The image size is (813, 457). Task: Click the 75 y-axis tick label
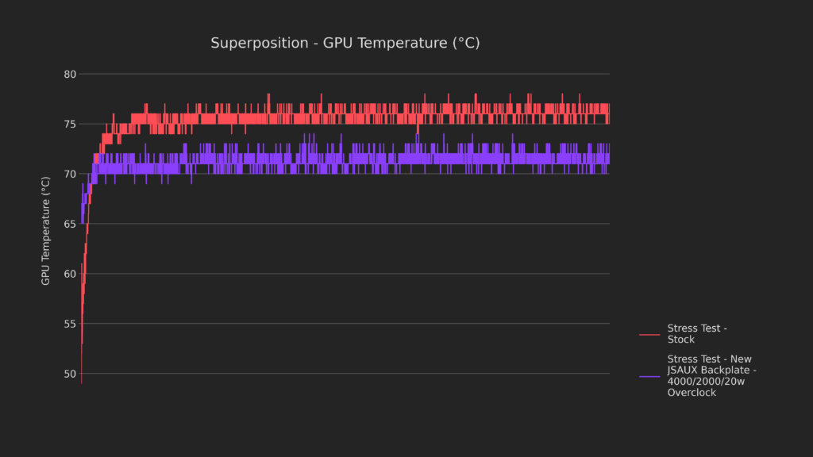(x=70, y=125)
